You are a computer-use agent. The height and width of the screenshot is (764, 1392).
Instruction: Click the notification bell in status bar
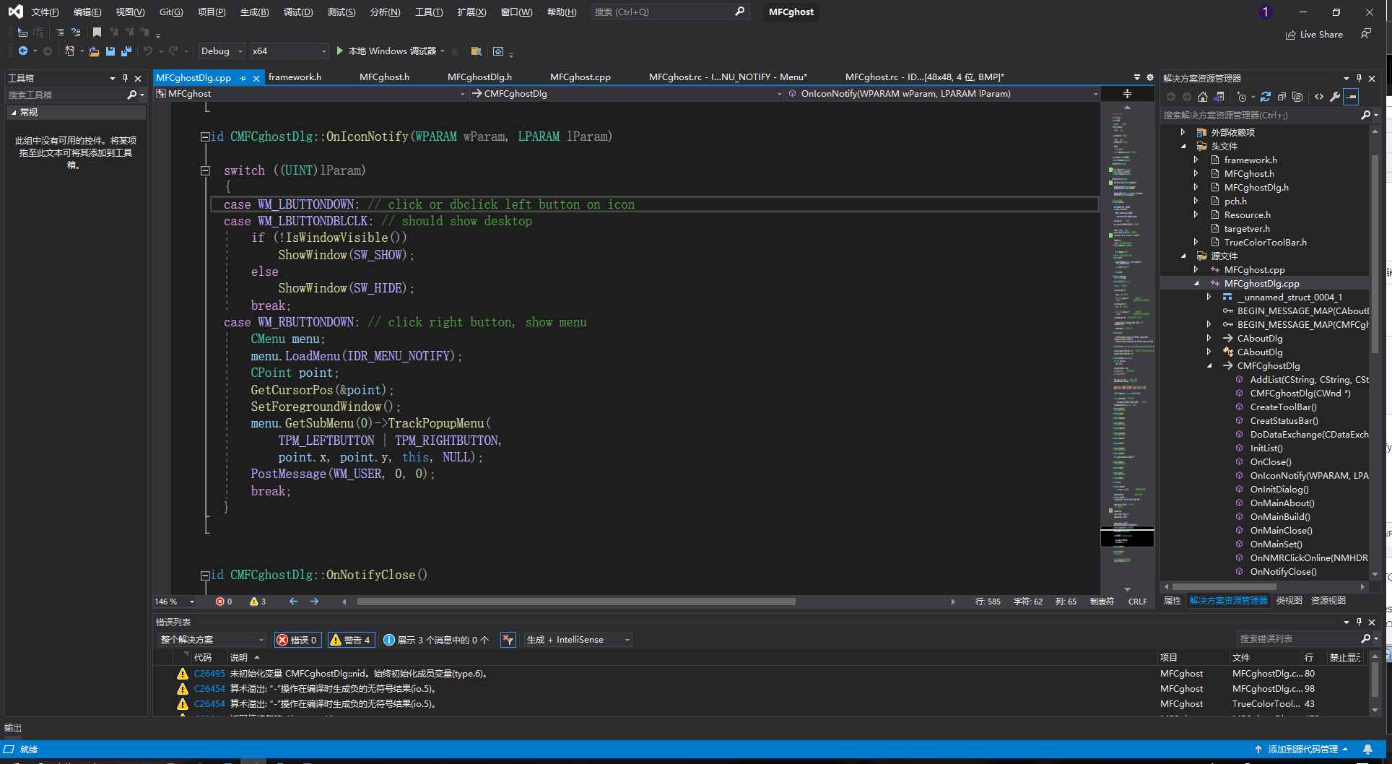click(1367, 750)
